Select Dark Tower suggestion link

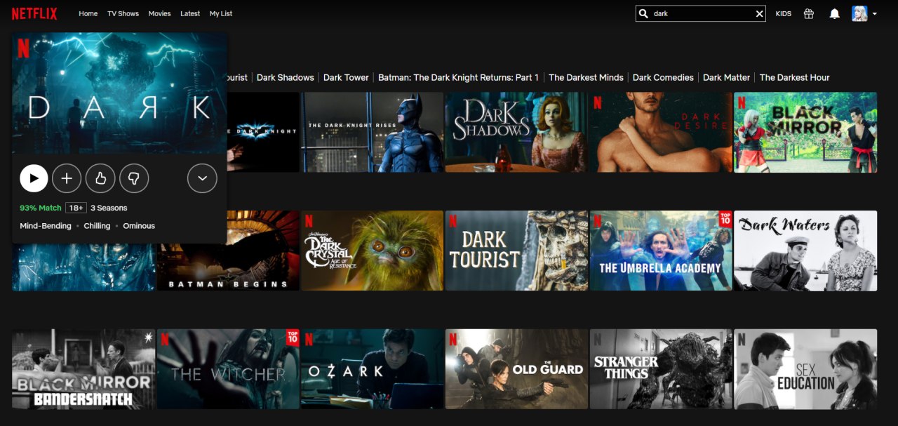click(x=346, y=77)
